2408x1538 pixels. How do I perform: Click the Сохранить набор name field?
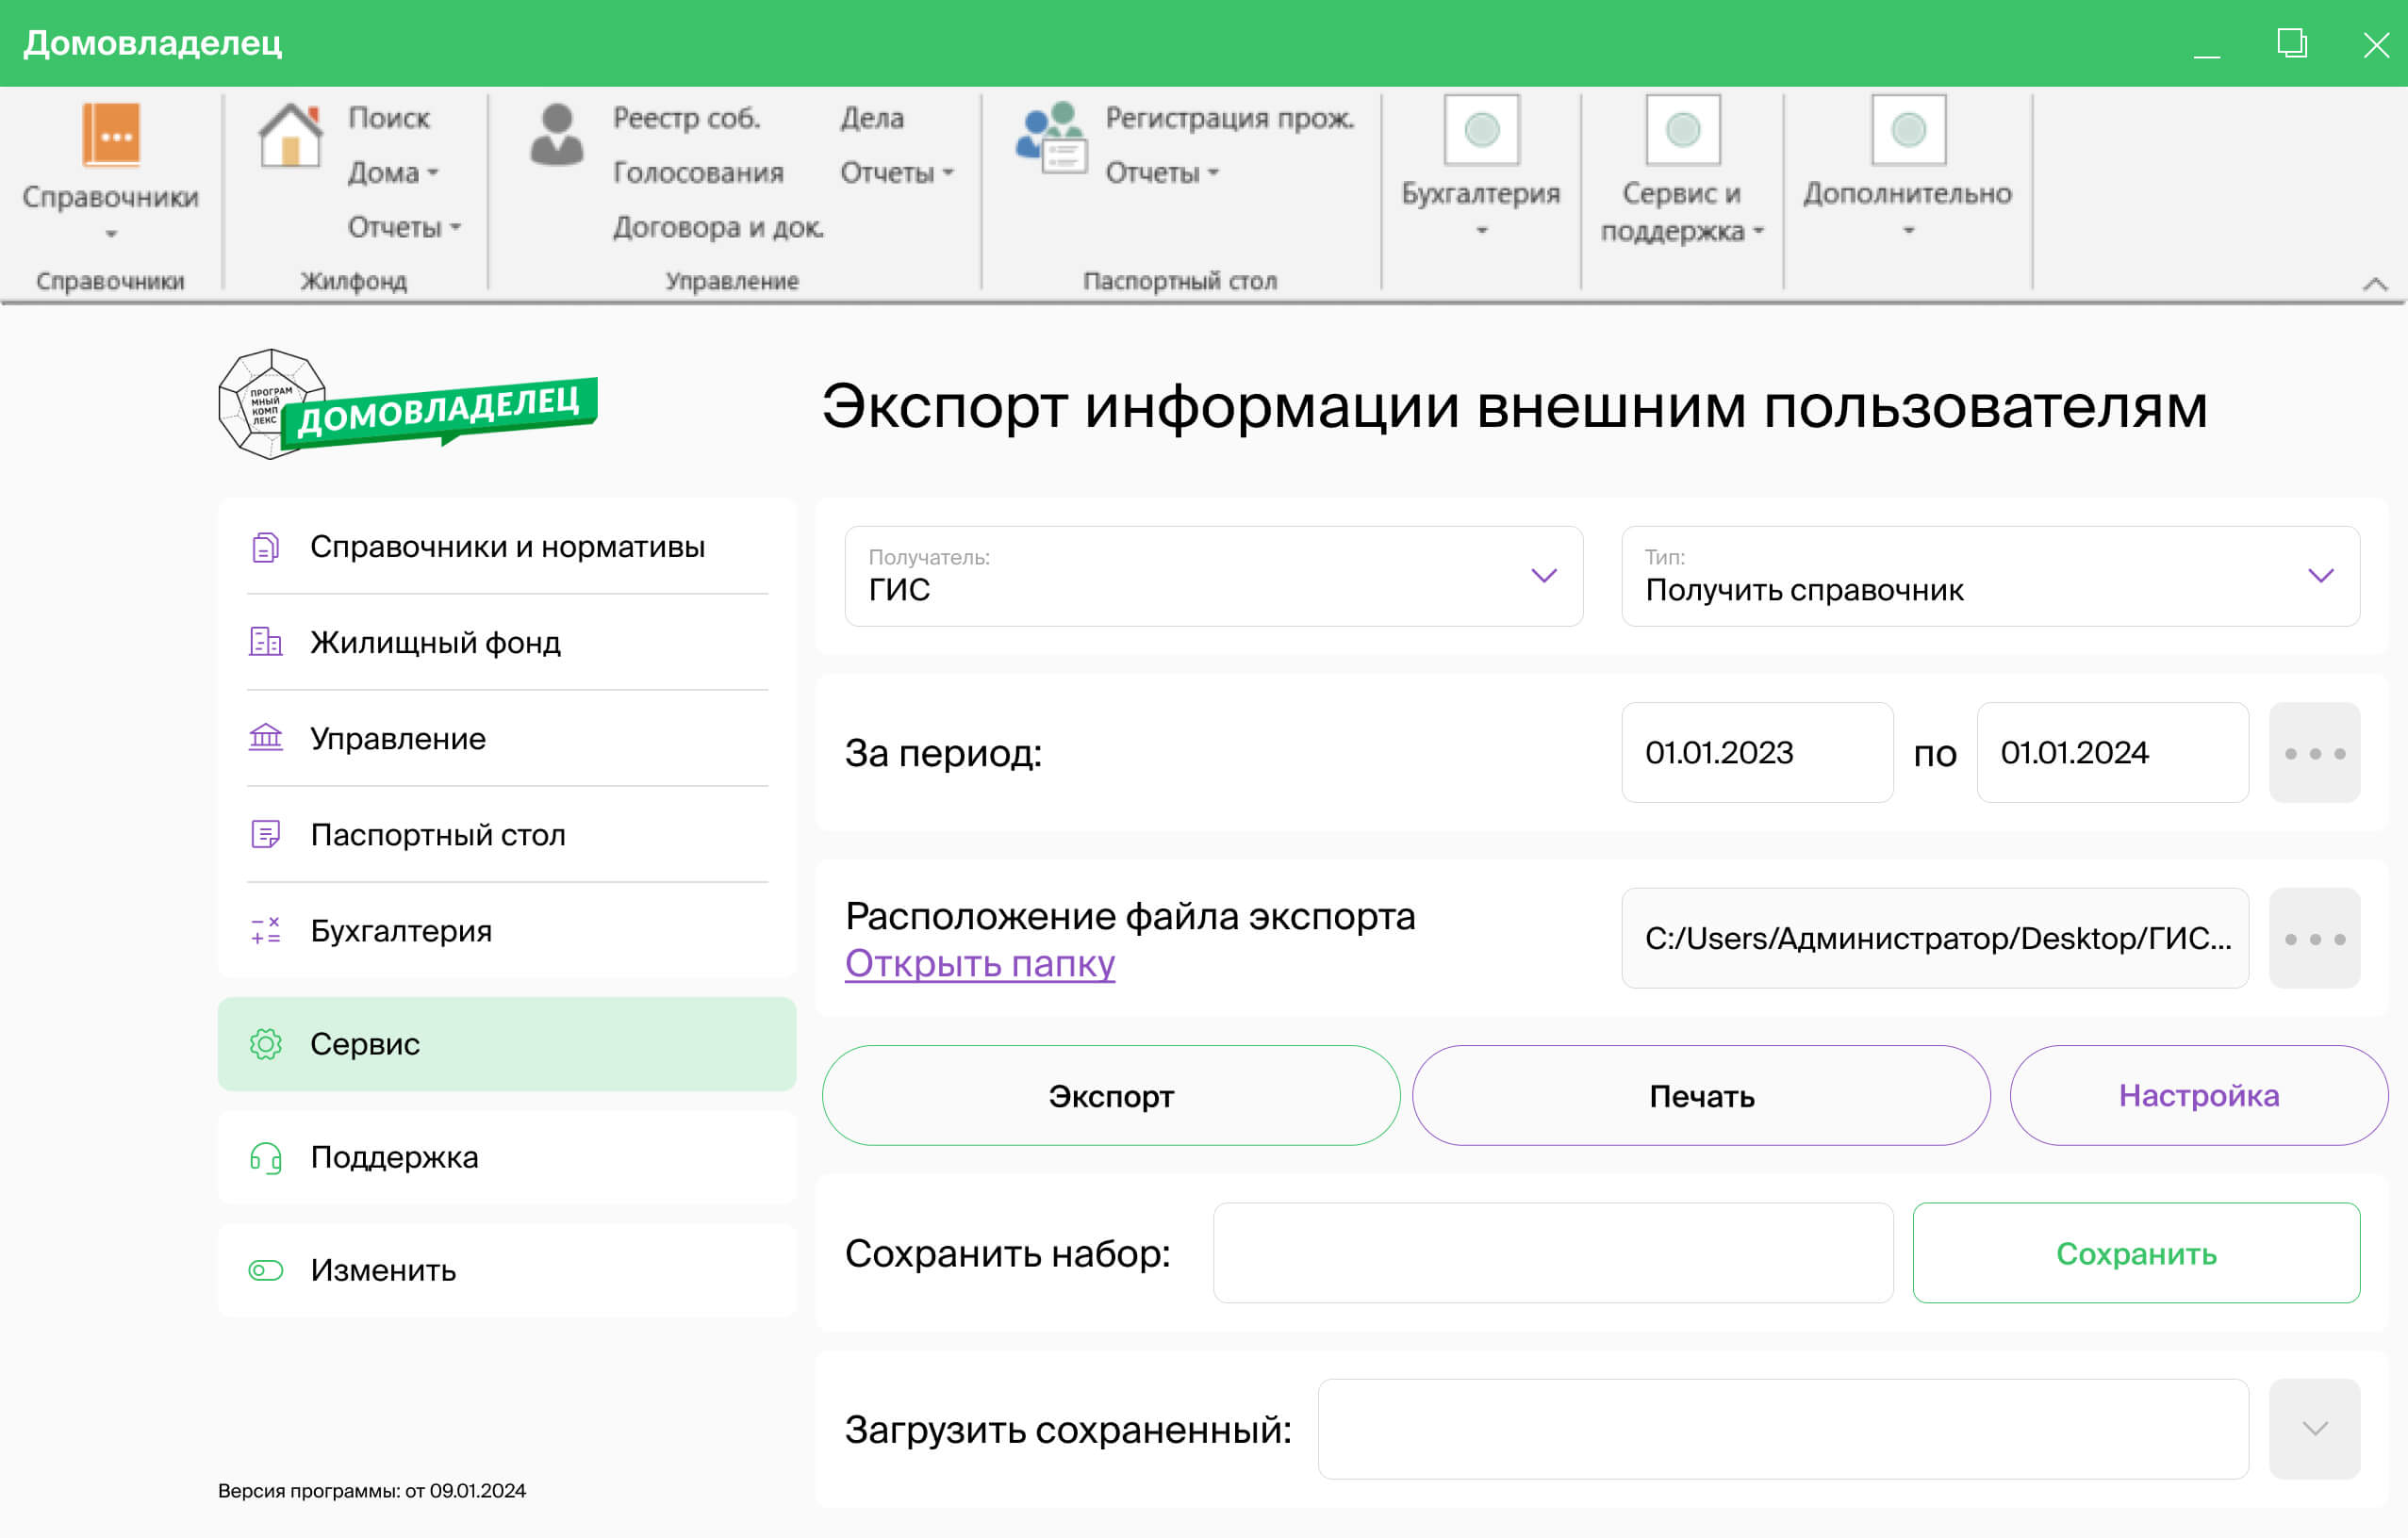point(1552,1253)
